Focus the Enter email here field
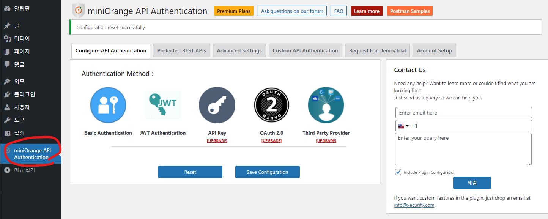 463,113
